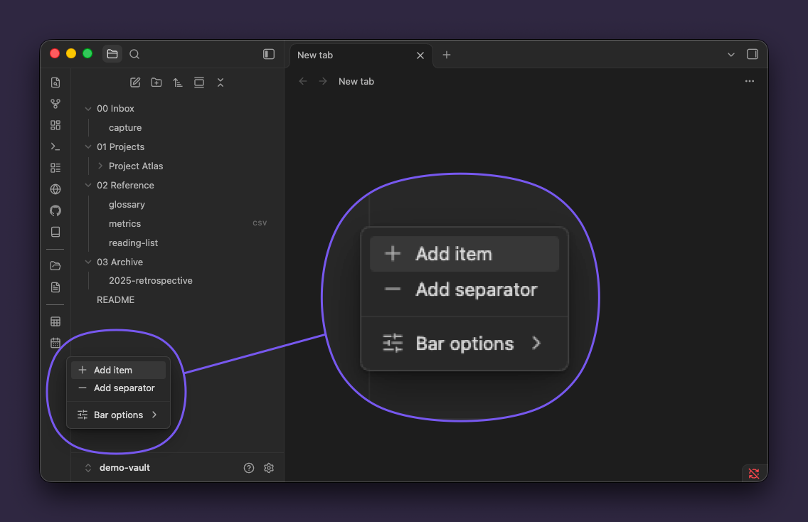The image size is (808, 522).
Task: Collapse the 03 Archive folder chevron
Action: [x=88, y=262]
